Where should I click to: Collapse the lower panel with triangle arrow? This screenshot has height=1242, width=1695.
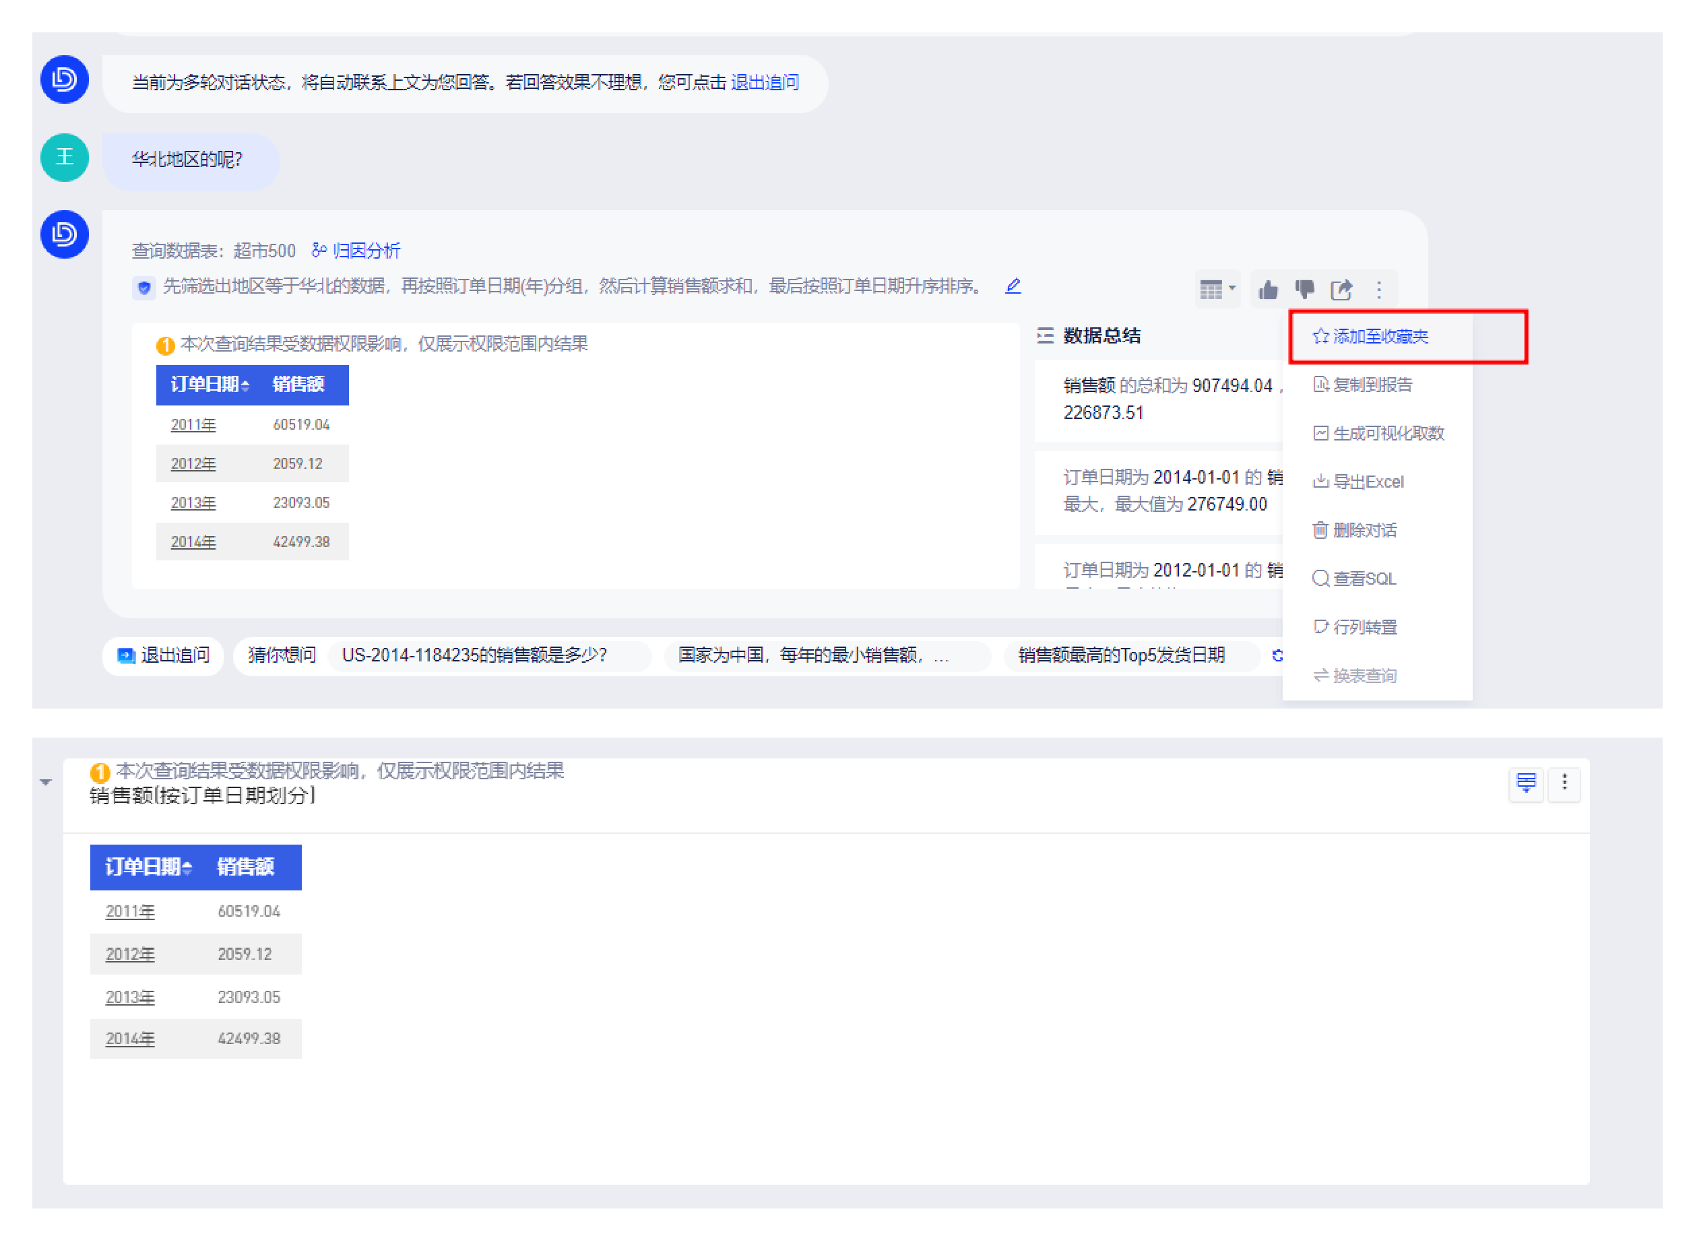(x=46, y=783)
